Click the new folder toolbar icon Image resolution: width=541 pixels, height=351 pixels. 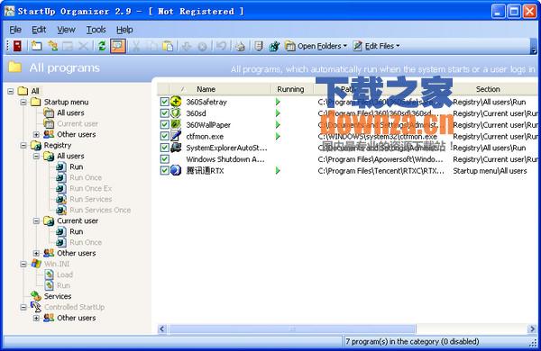(x=36, y=46)
